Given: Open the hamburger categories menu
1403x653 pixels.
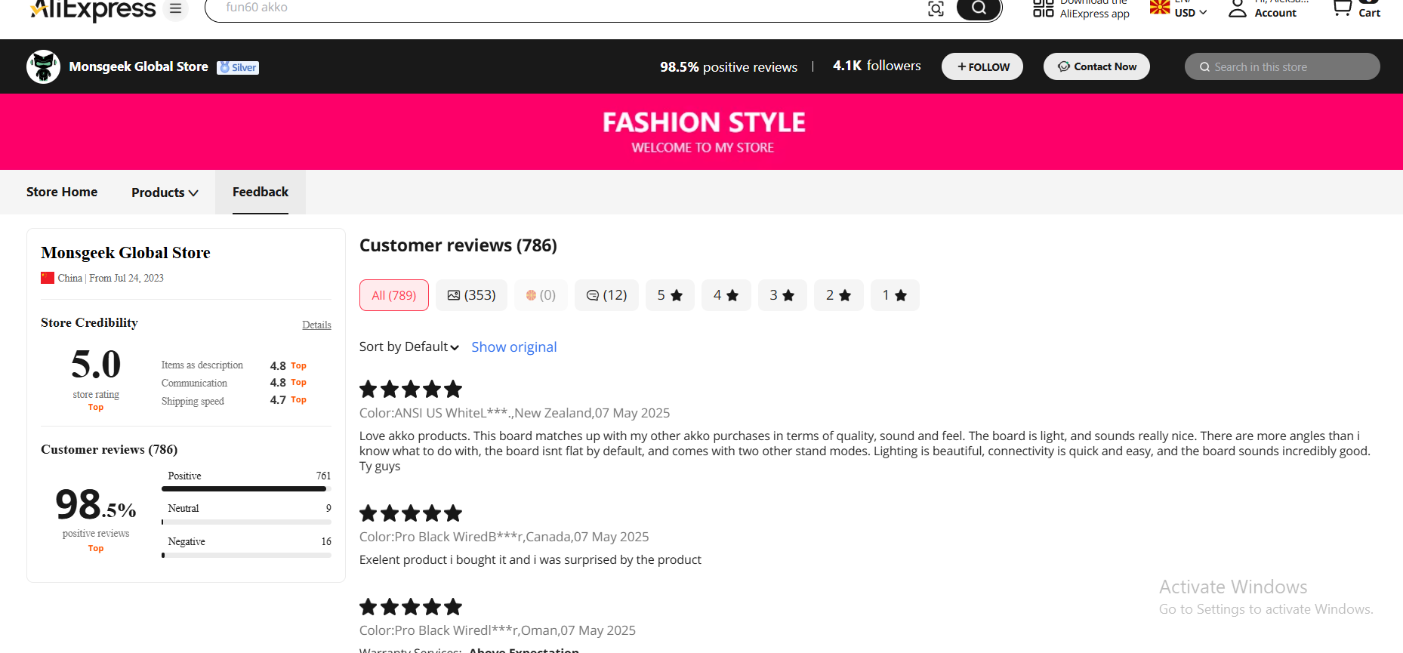Looking at the screenshot, I should click(175, 9).
